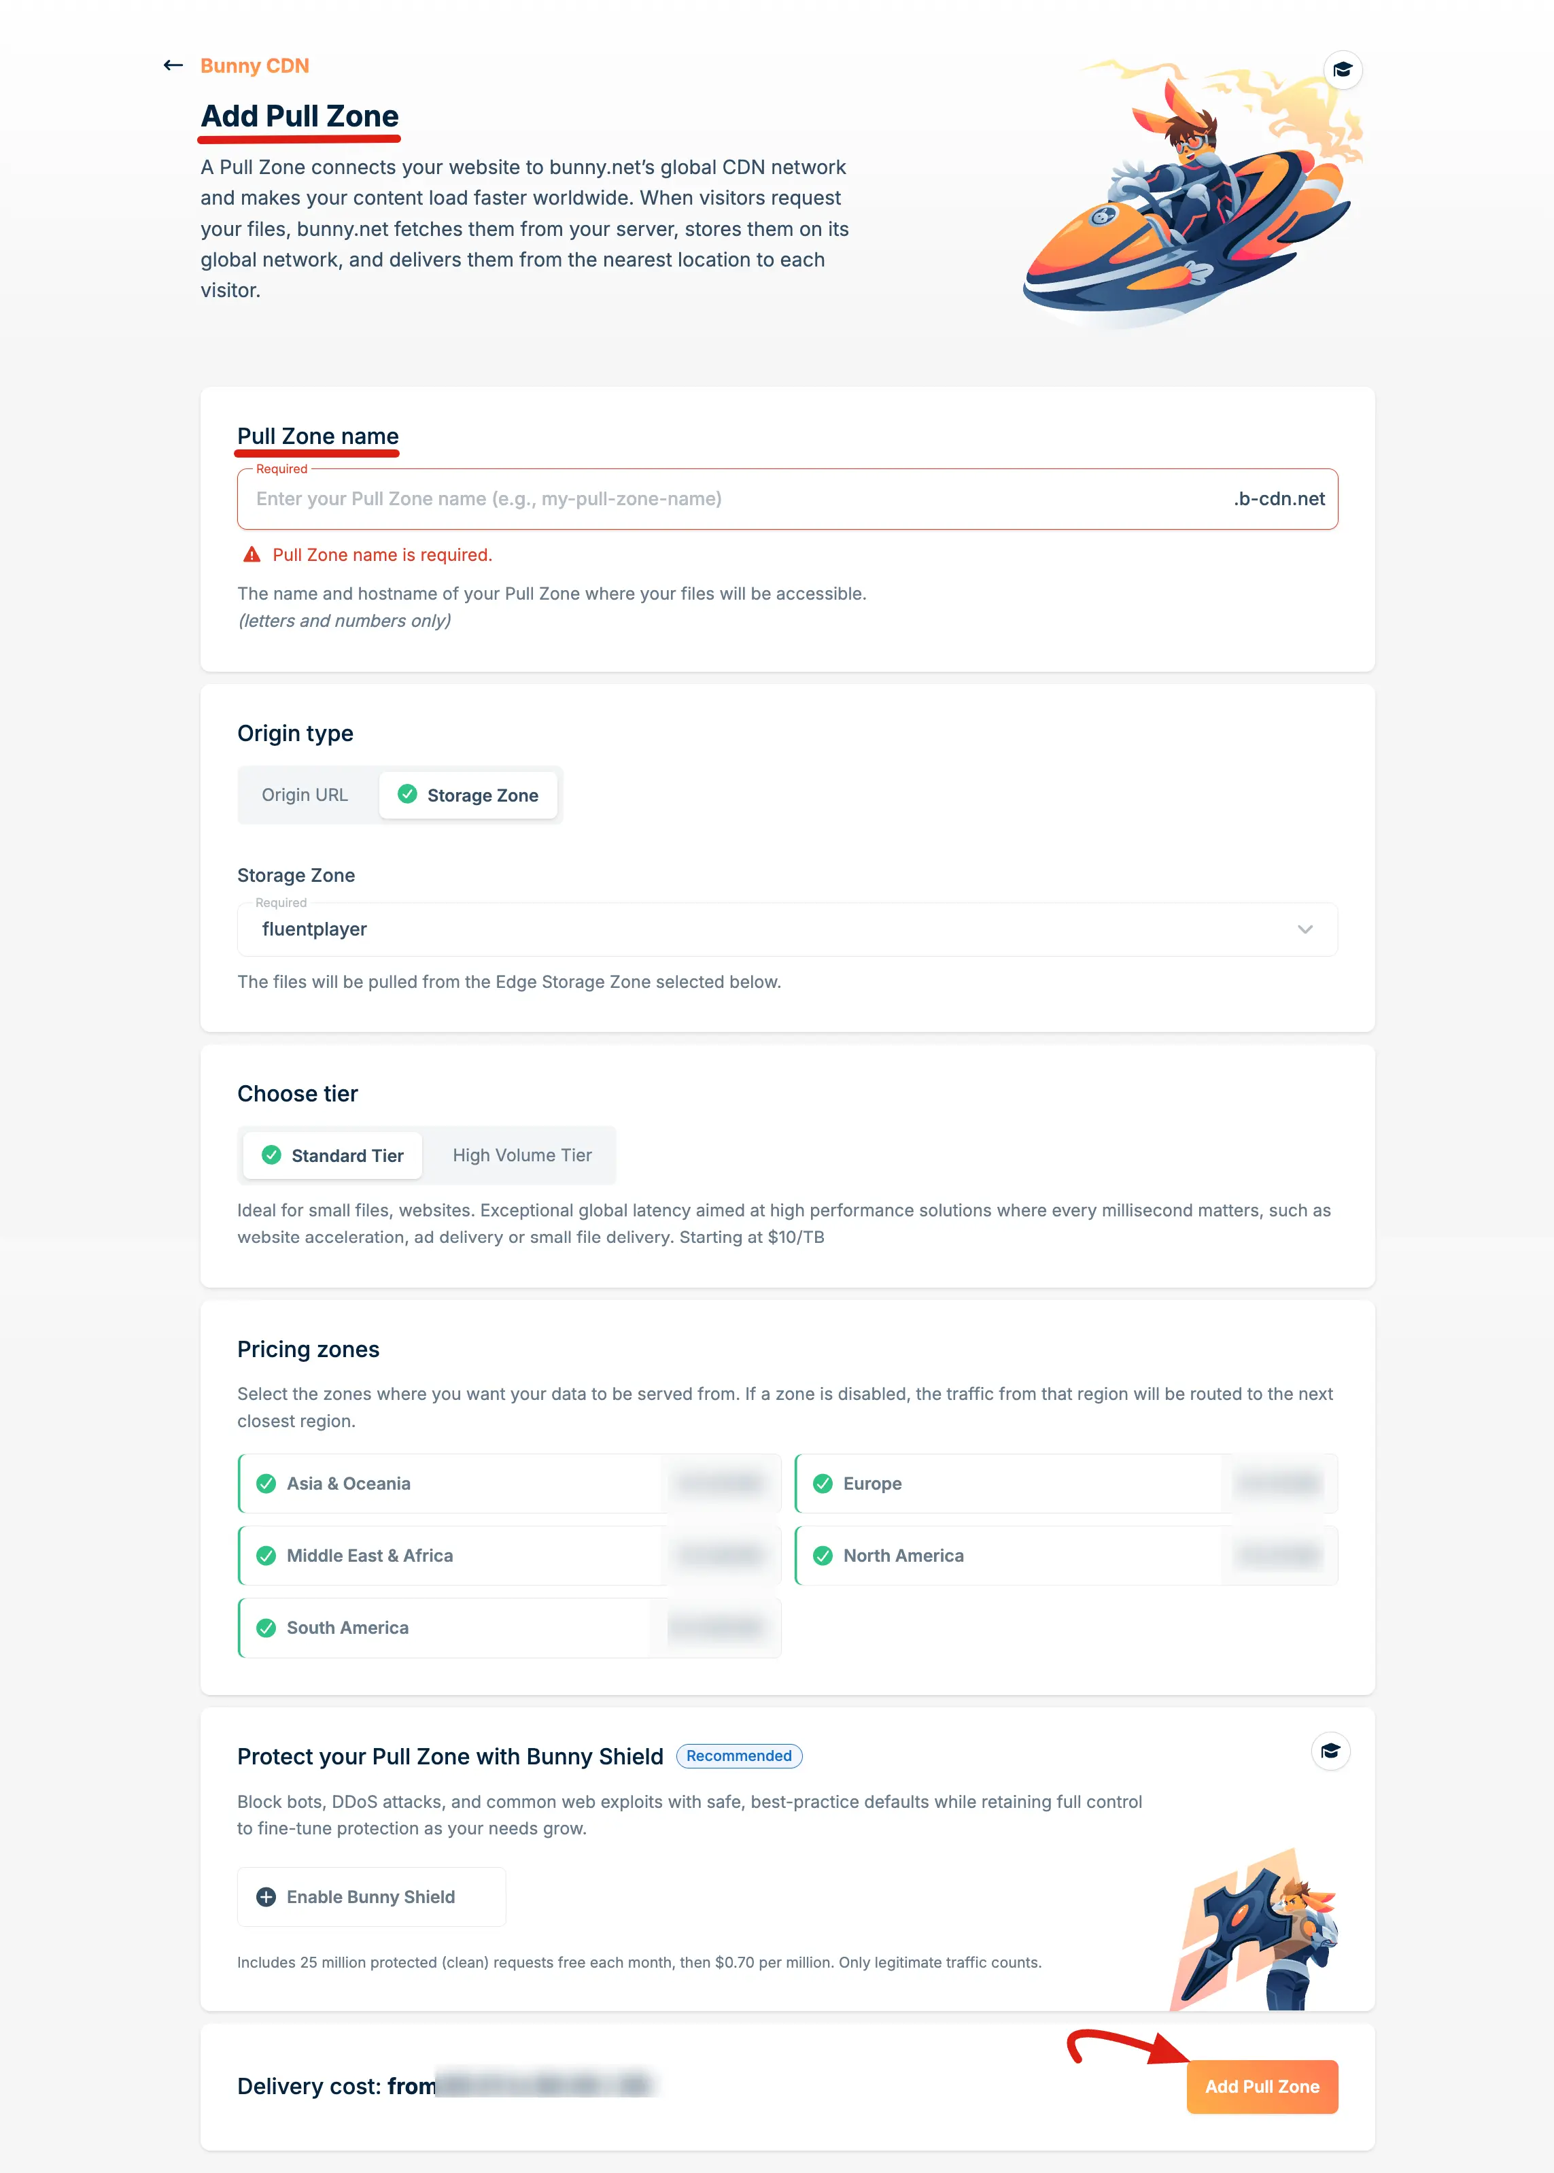Image resolution: width=1554 pixels, height=2173 pixels.
Task: Open the academy help icon beside the header
Action: tap(1343, 70)
